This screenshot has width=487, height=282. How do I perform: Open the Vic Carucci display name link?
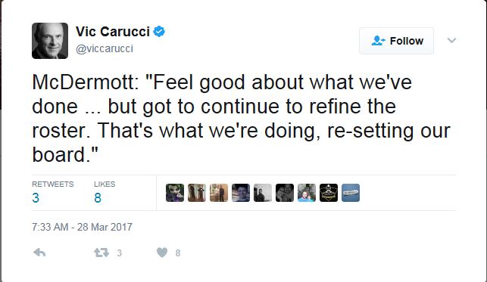[x=113, y=32]
